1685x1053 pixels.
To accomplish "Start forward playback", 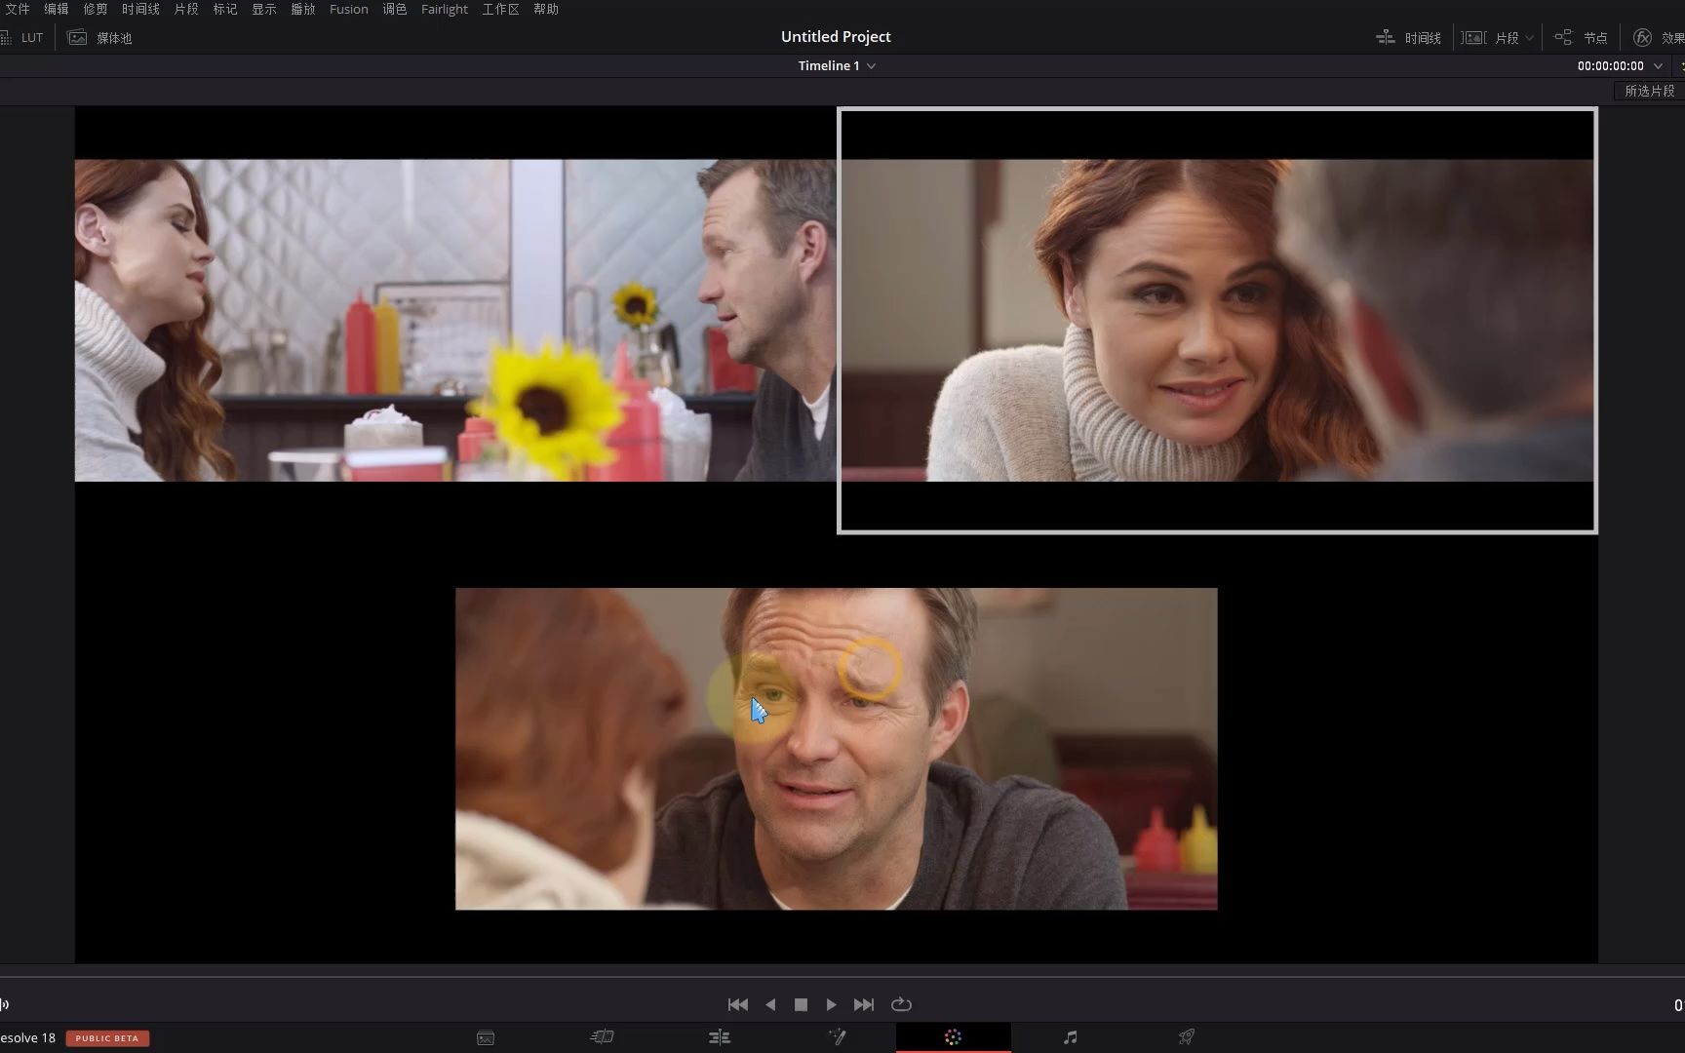I will click(x=831, y=1004).
